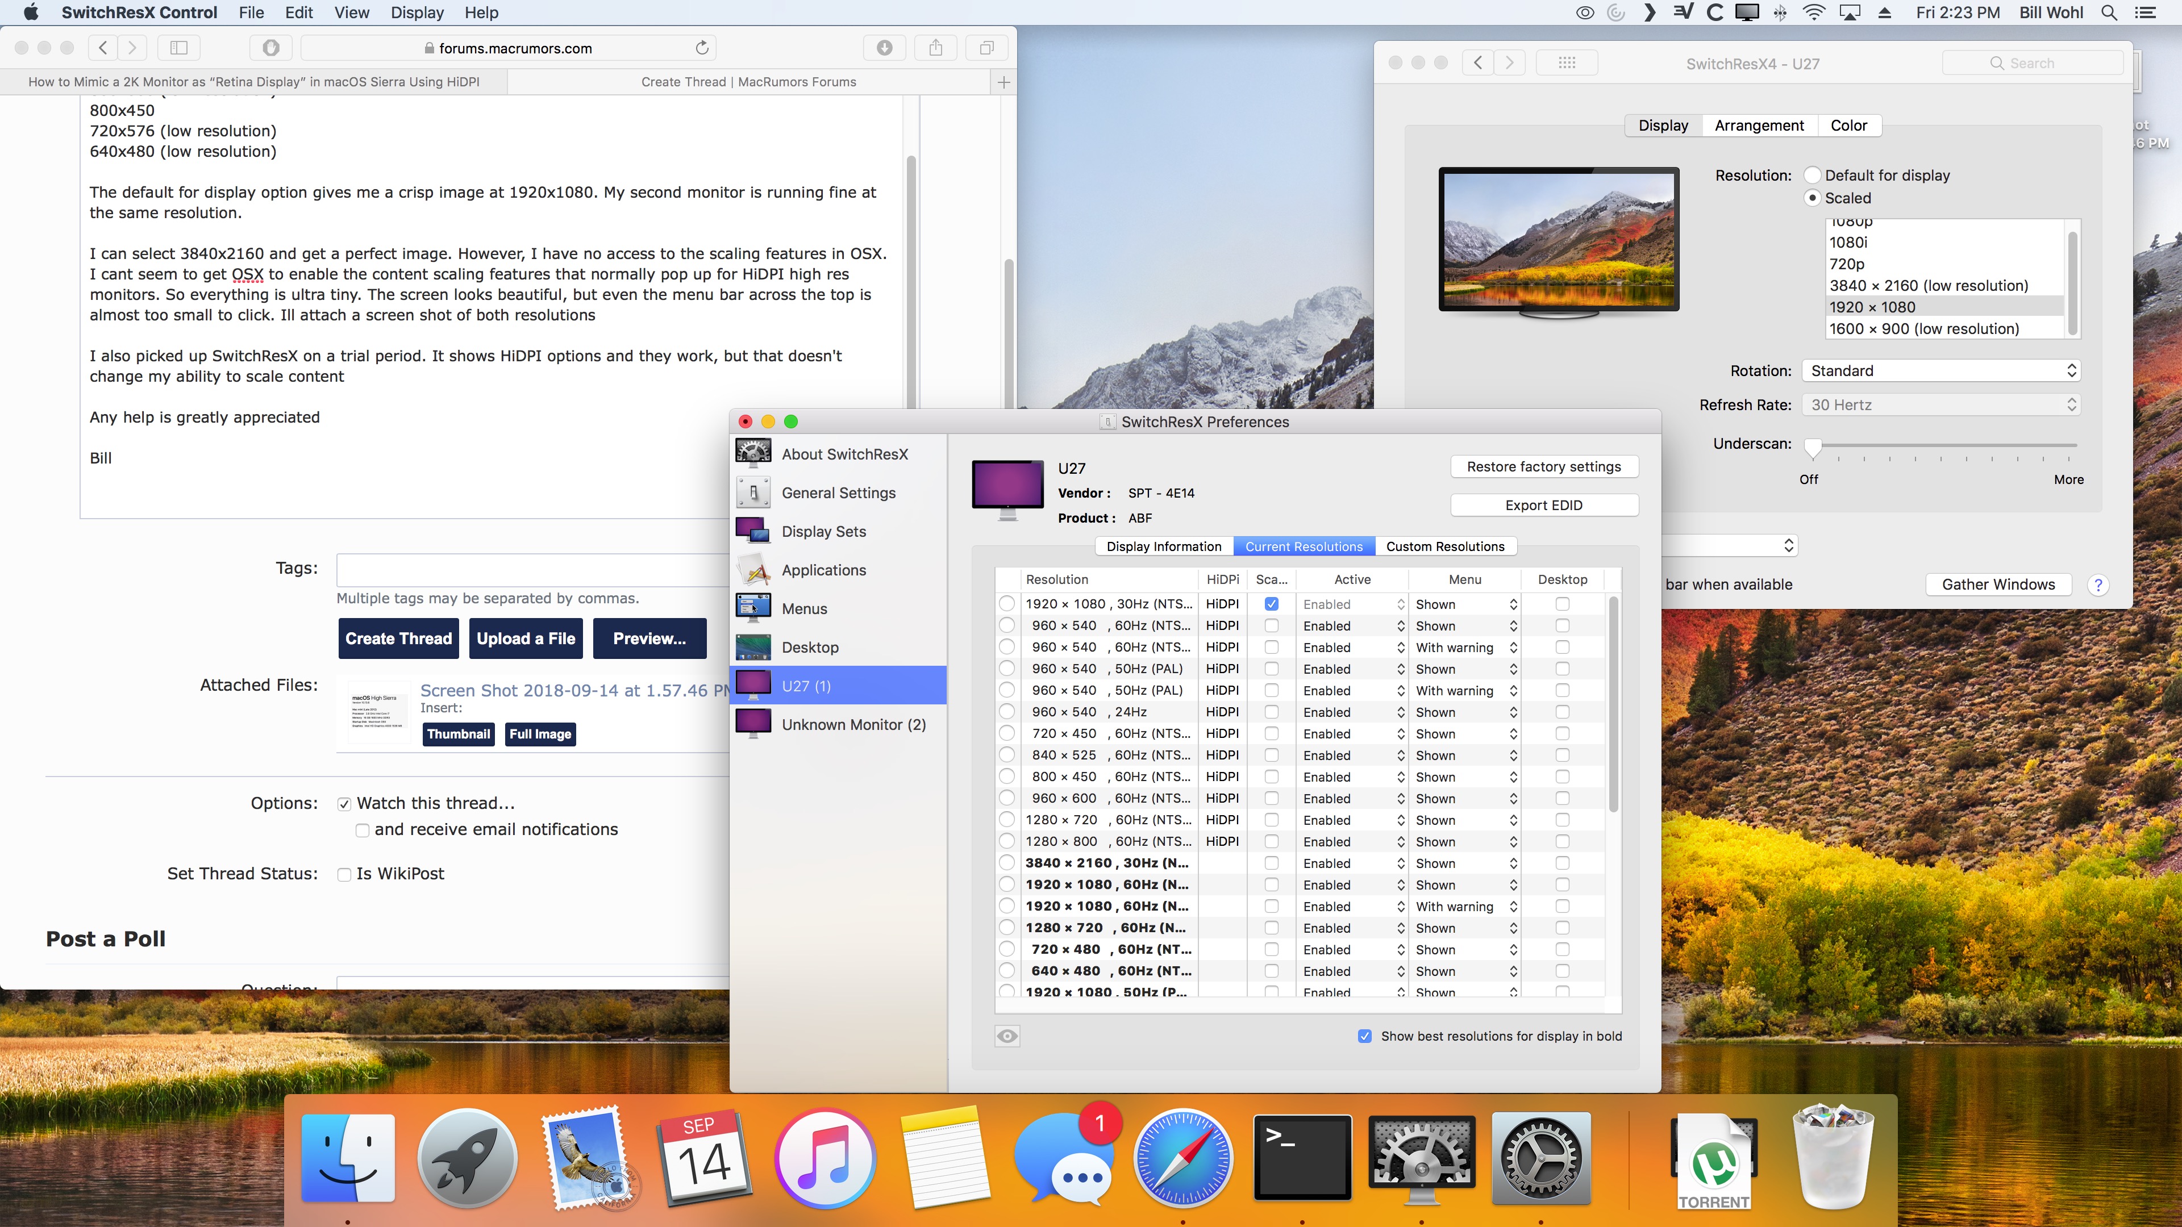Open dropdown left of Gather Windows
The width and height of the screenshot is (2182, 1227).
tap(1730, 545)
